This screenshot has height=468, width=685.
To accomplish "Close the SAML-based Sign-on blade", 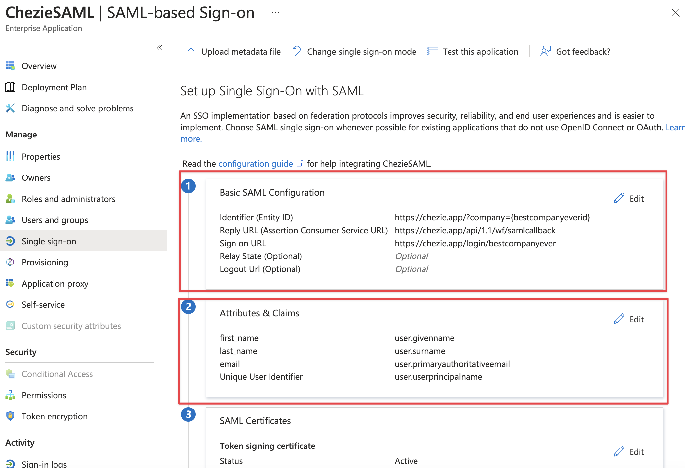I will tap(675, 13).
